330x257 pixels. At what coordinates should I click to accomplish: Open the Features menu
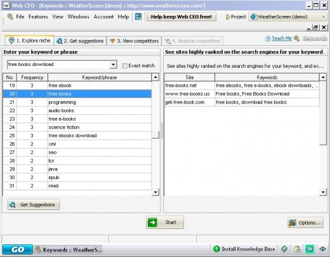[x=38, y=16]
